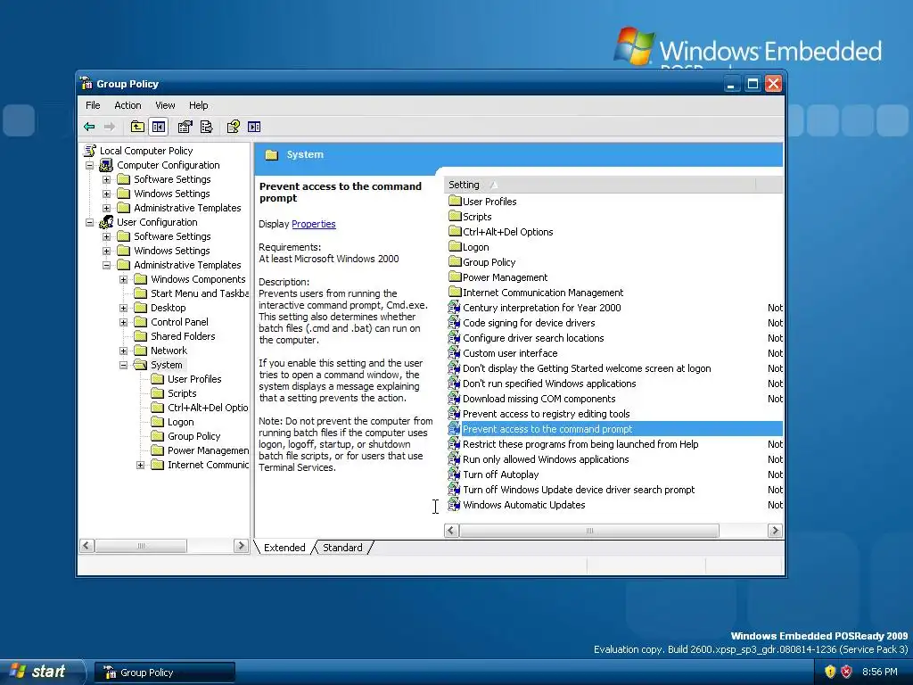The width and height of the screenshot is (913, 685).
Task: Click the red alert tray icon
Action: point(847,672)
